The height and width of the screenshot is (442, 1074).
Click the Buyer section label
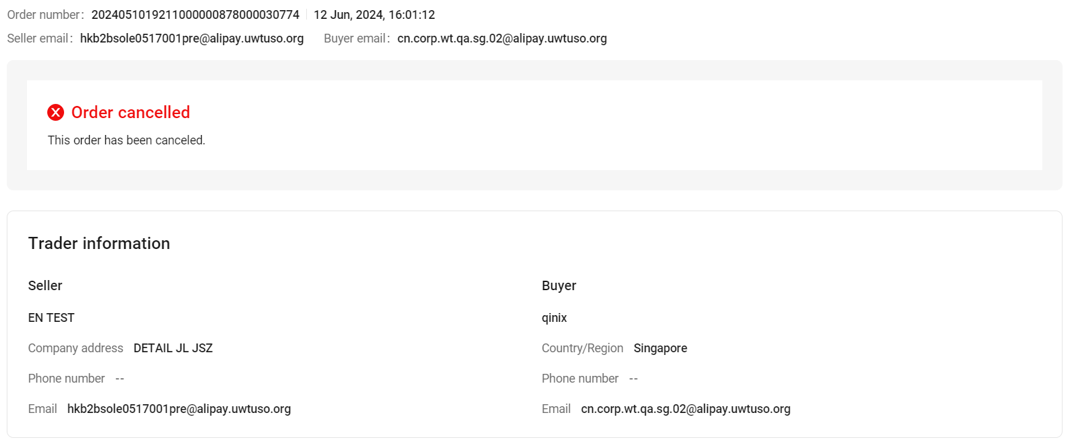[x=559, y=285]
